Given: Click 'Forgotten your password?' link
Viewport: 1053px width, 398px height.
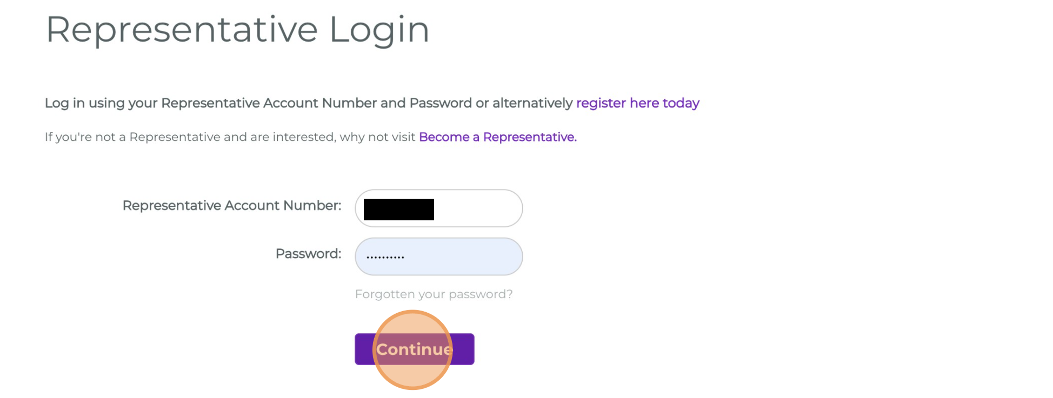Looking at the screenshot, I should click(434, 294).
